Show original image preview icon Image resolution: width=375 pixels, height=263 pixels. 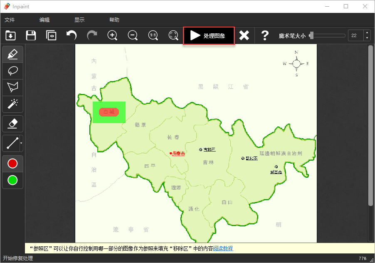51,35
